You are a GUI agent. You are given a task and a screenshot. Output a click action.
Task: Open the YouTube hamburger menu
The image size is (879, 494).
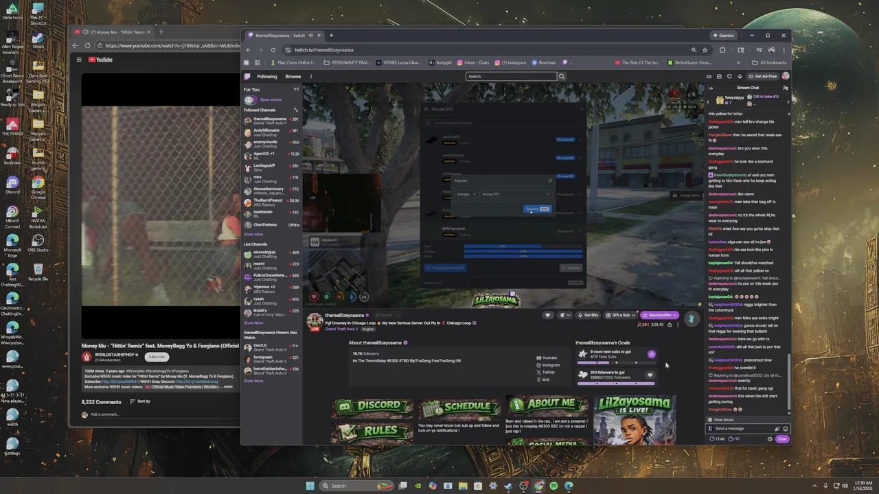(x=78, y=60)
